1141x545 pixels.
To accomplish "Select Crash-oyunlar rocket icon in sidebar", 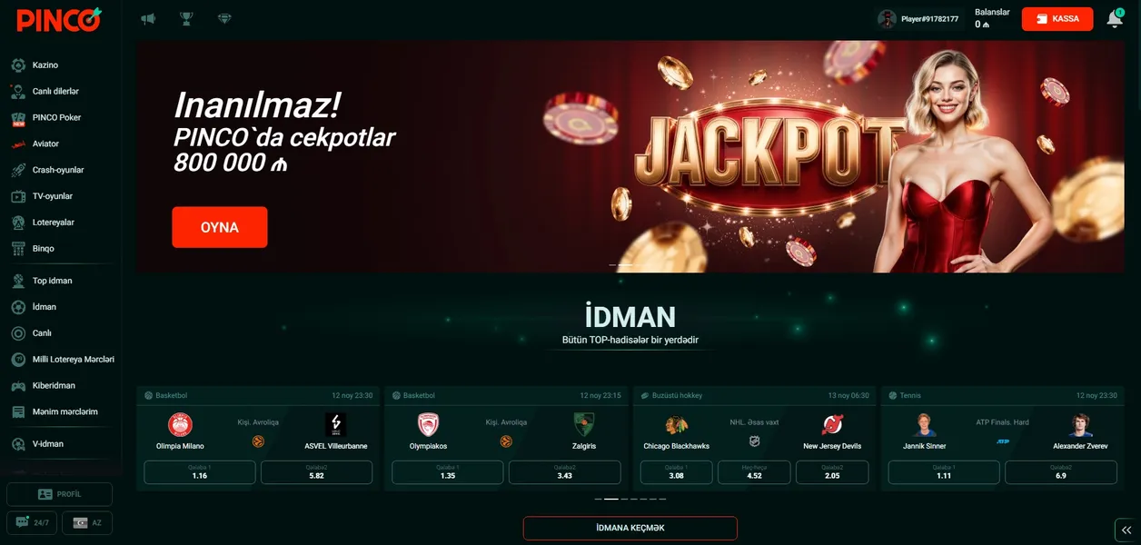I will pos(17,170).
